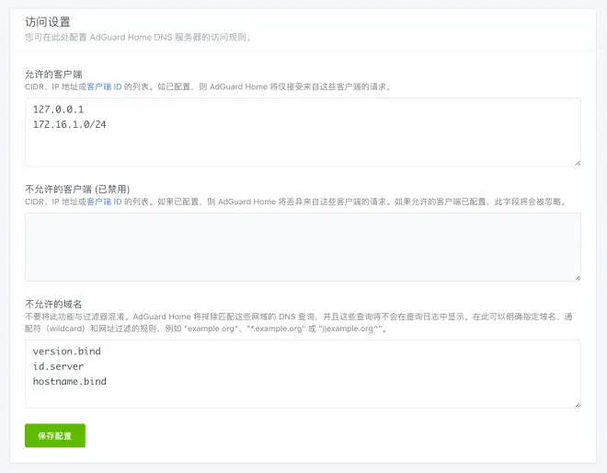The image size is (607, 473).
Task: Click the hostname.bind entry
Action: 69,382
